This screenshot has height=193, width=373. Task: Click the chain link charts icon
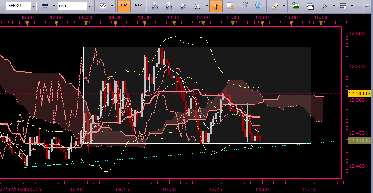(45, 6)
